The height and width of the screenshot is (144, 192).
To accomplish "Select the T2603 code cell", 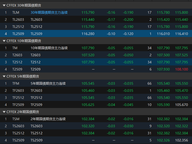I will 17,55.
